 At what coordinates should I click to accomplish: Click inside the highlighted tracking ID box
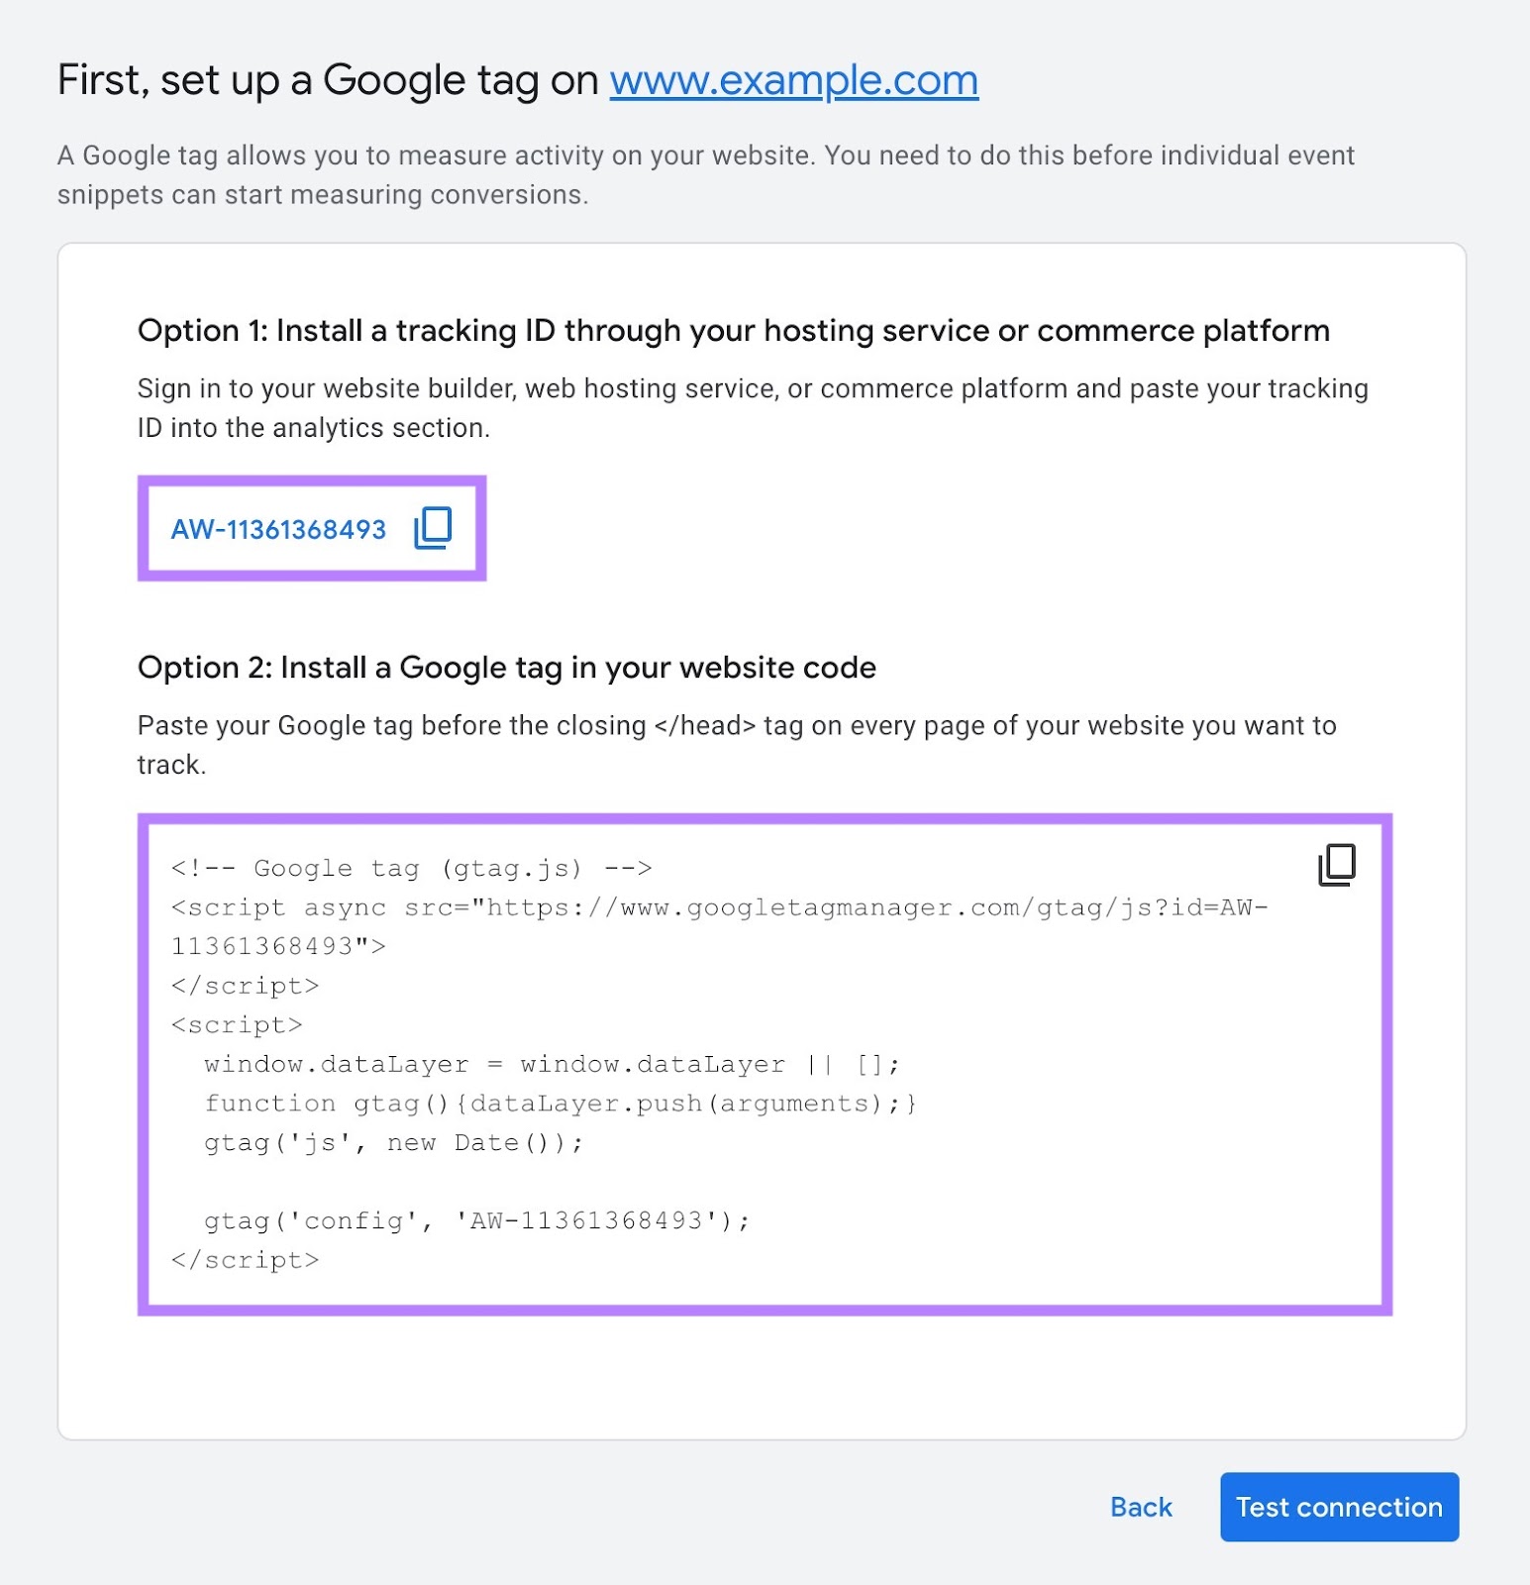tap(310, 529)
